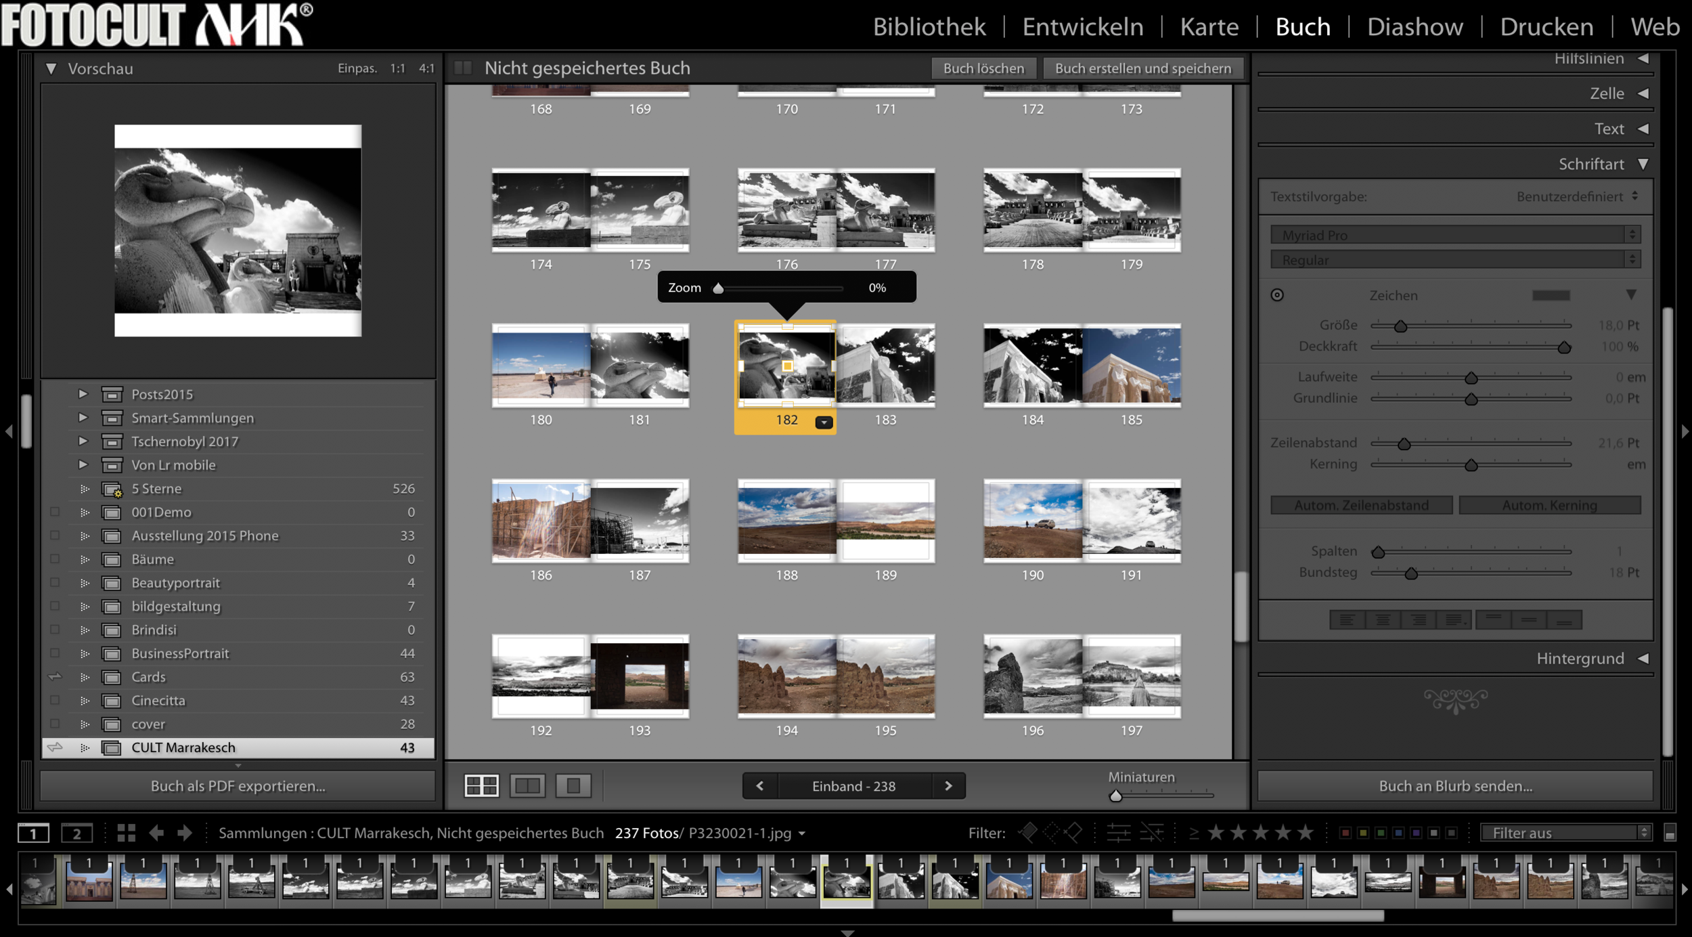
Task: Click Autom. Zeilenabstand button
Action: [x=1361, y=505]
